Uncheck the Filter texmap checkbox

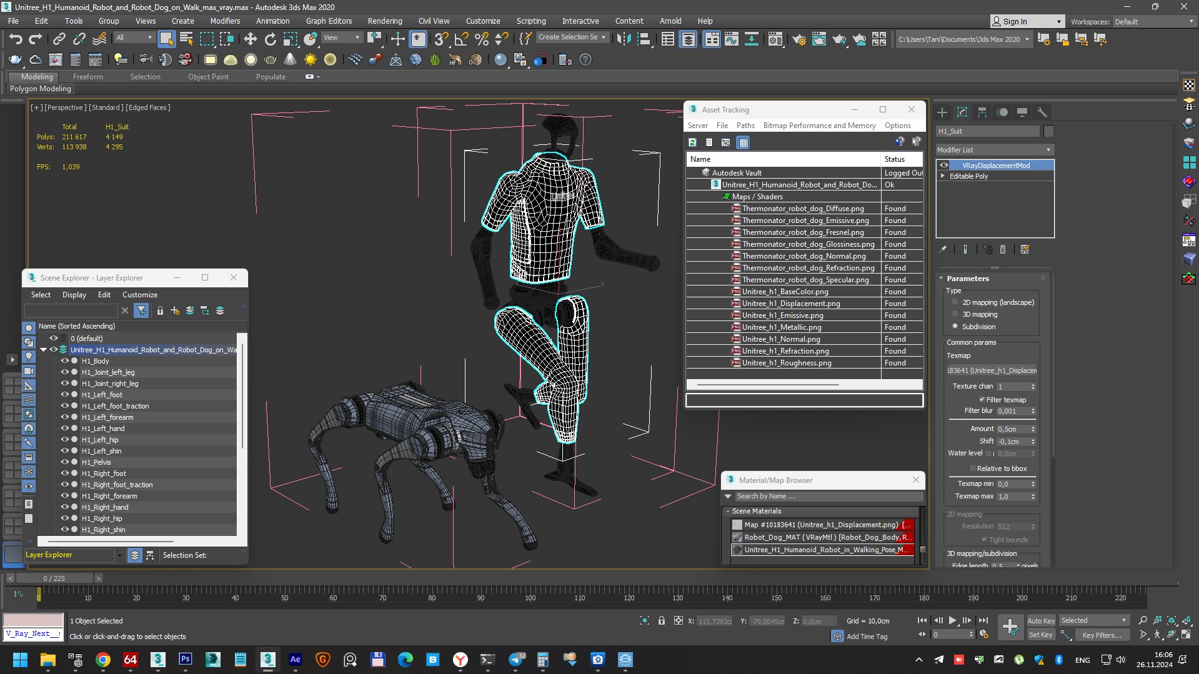pyautogui.click(x=982, y=400)
